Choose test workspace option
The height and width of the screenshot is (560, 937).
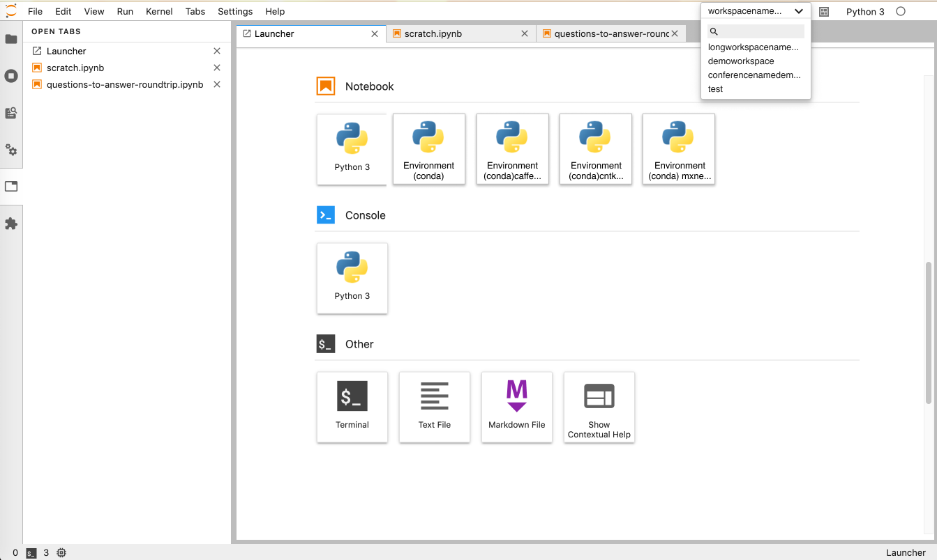[x=715, y=89]
